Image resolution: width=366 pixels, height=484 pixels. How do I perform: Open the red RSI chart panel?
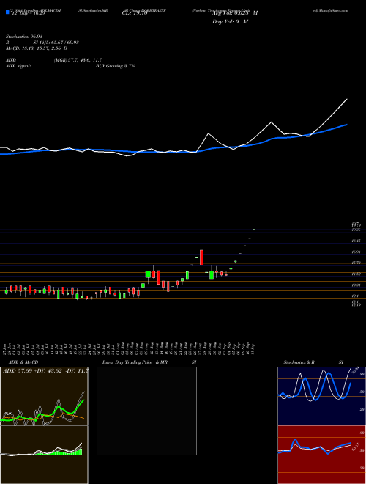coord(321,455)
